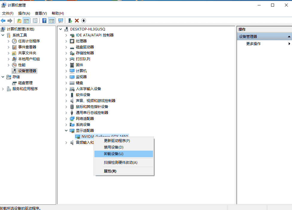Expand the 网络适配器 tree node
The height and width of the screenshot is (210, 292).
click(66, 118)
